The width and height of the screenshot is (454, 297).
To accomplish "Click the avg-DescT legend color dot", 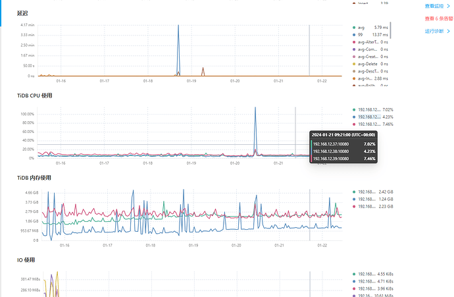I will click(x=354, y=70).
